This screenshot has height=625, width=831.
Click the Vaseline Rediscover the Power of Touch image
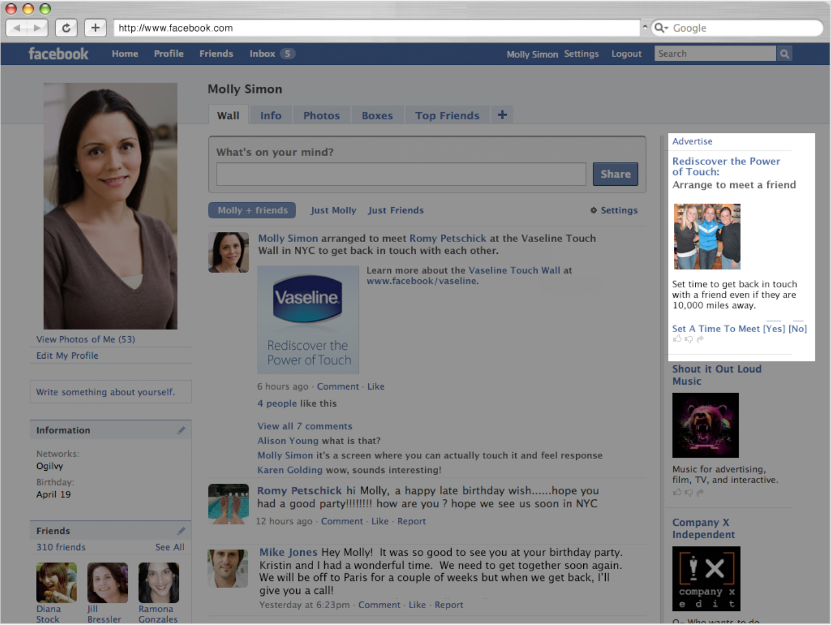[308, 320]
